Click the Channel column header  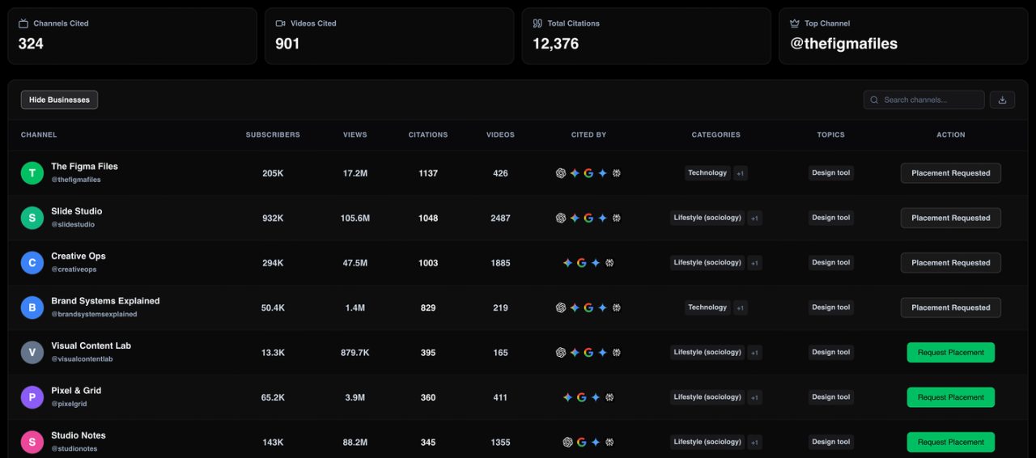[x=39, y=135]
